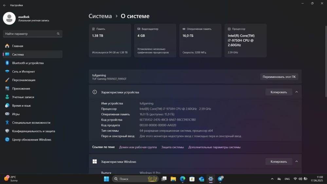This screenshot has width=327, height=184.
Task: Click the Время и язык globe icon
Action: [x=7, y=106]
